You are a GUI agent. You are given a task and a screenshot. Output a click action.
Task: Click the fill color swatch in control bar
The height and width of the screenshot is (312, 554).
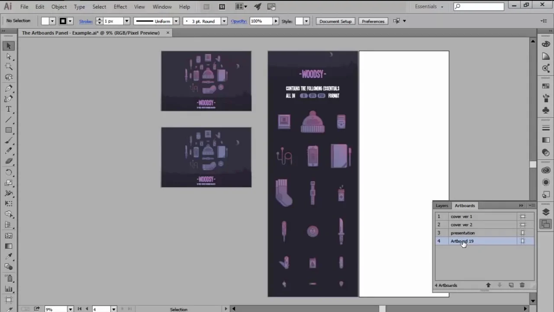[45, 21]
